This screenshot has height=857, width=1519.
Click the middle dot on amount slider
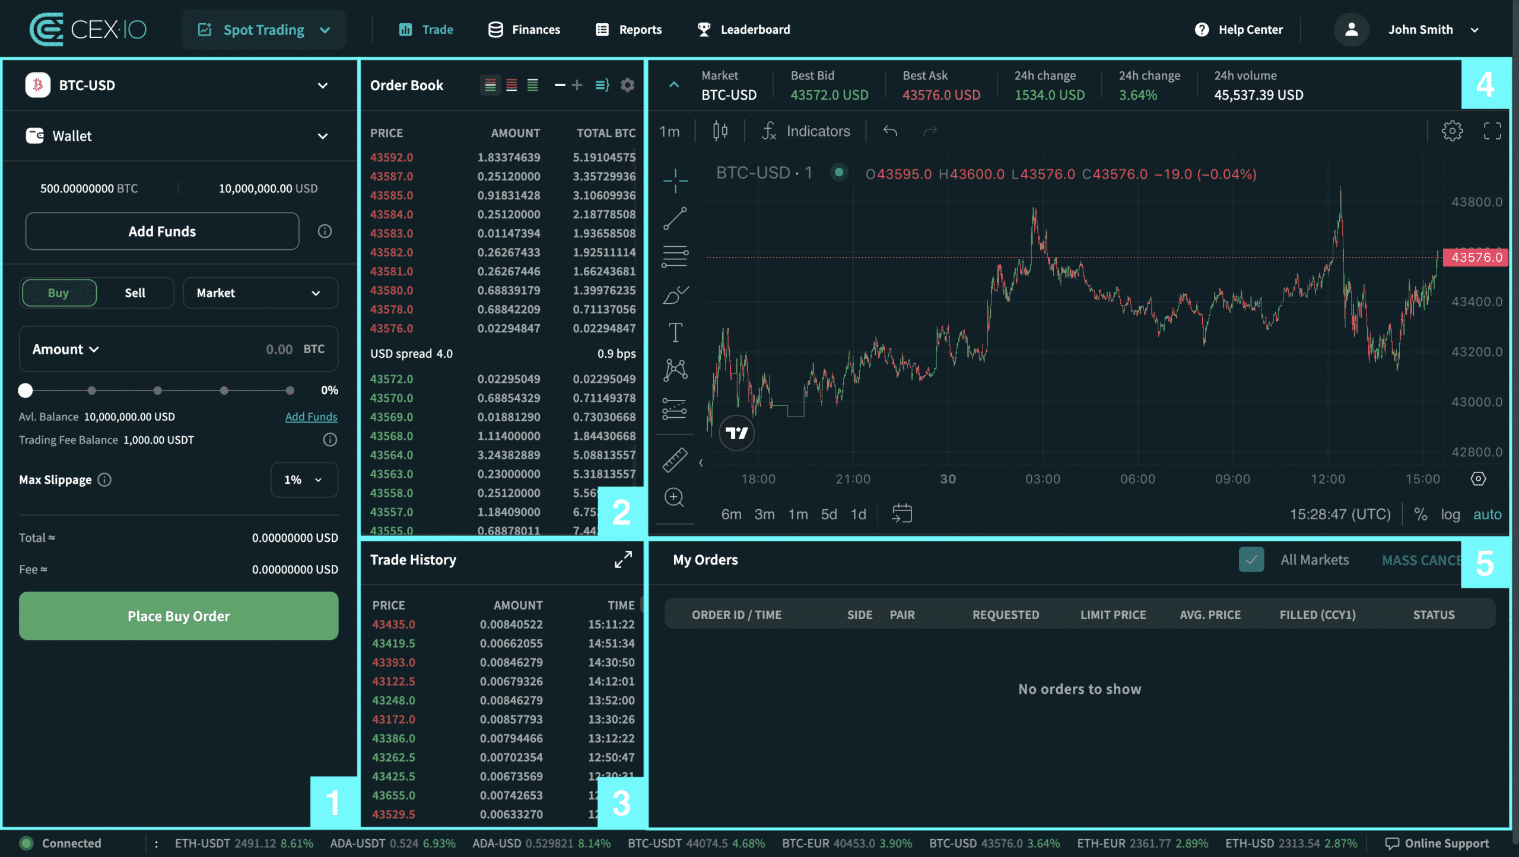(157, 390)
